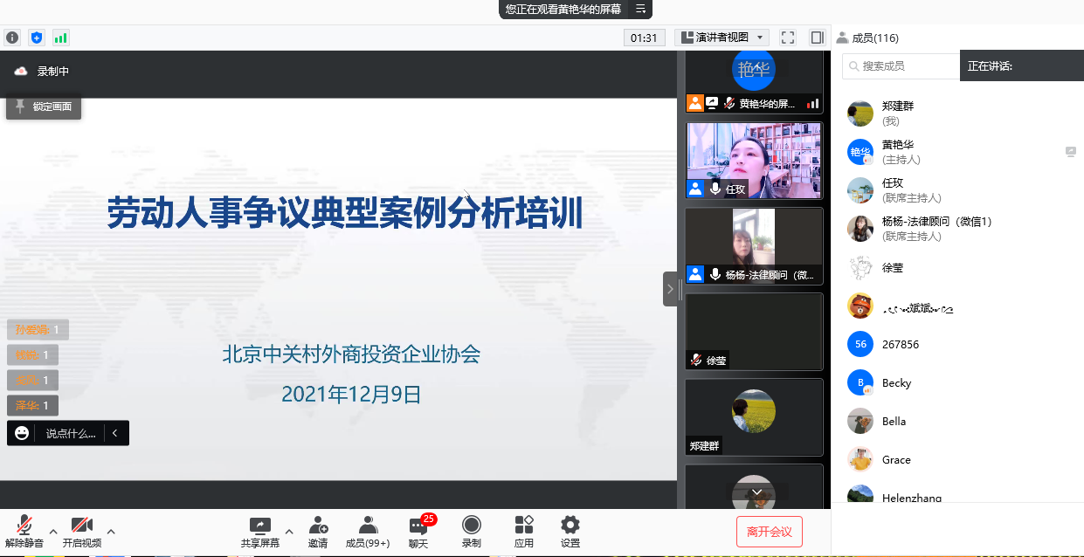Collapse the chat bar with left arrow
This screenshot has height=557, width=1084.
115,432
